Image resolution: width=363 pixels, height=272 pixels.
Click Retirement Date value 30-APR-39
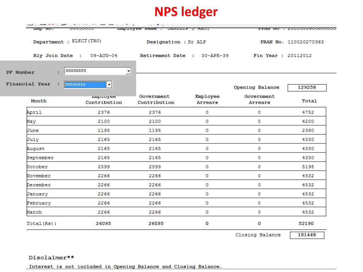[215, 56]
